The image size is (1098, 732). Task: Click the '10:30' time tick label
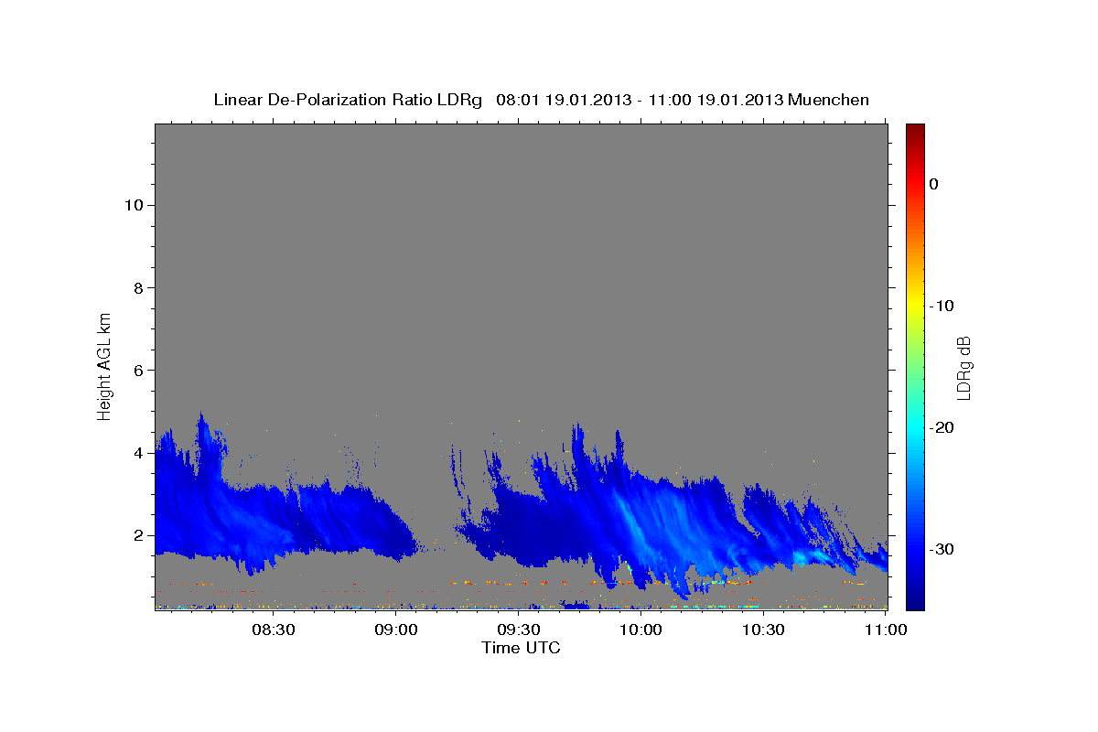tap(763, 630)
